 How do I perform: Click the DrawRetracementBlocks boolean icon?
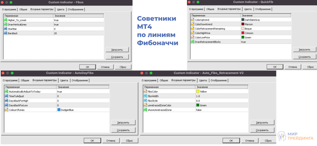coord(193,42)
